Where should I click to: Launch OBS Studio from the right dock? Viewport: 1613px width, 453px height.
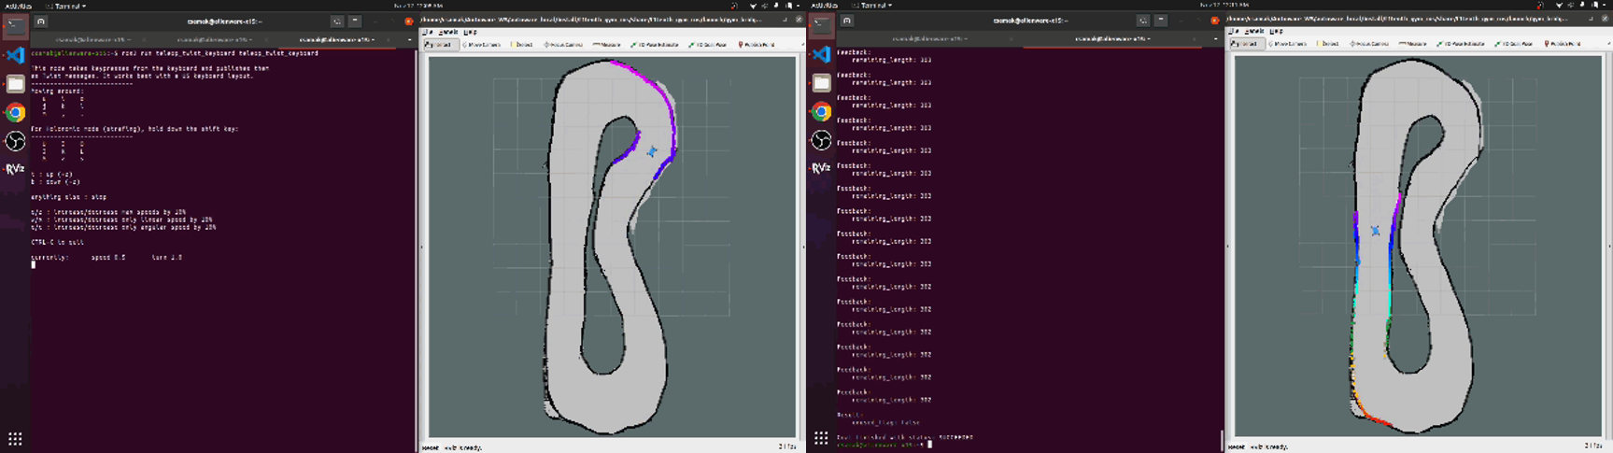tap(821, 140)
